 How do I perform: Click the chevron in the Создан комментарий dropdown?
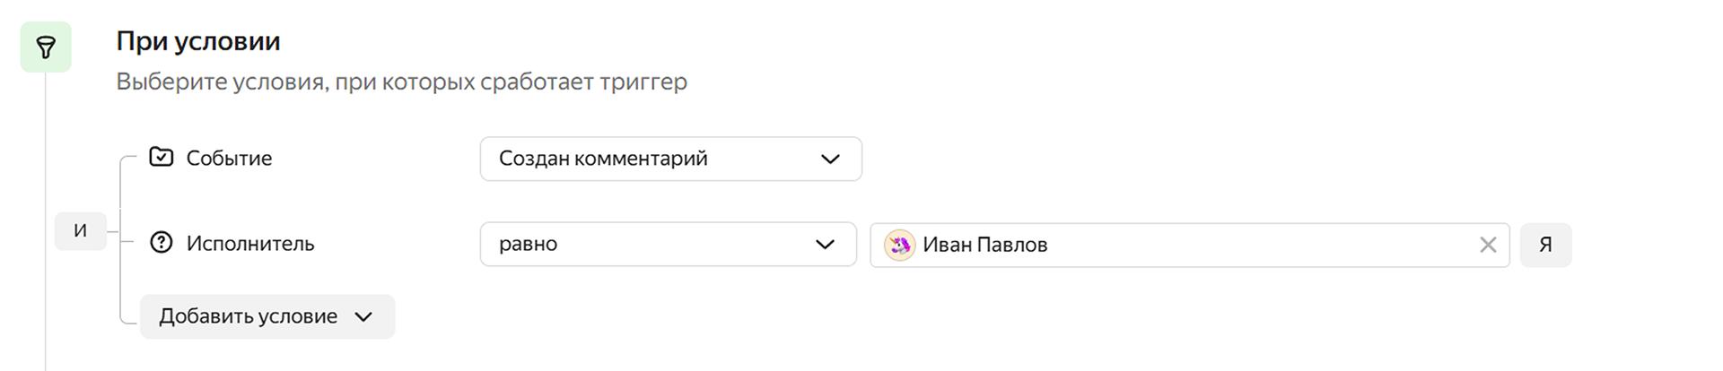point(830,159)
